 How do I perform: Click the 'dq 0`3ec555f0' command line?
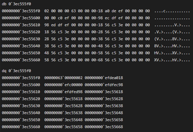click(16, 71)
